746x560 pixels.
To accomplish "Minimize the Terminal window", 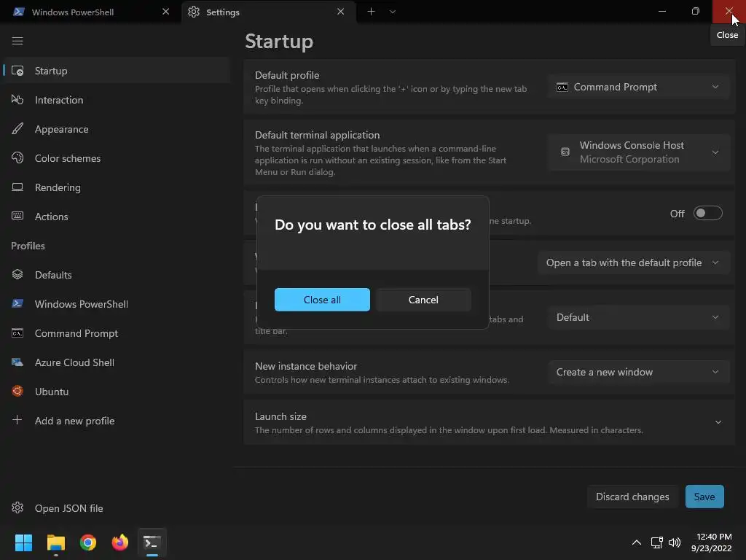I will coord(662,12).
